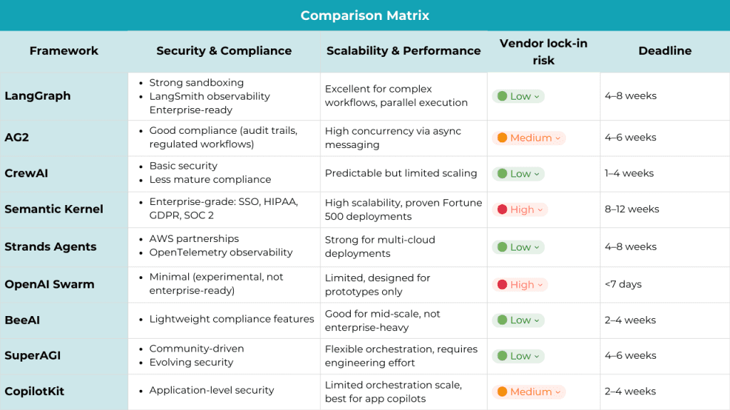Expand Strands Agents' Low risk dropdown
The height and width of the screenshot is (410, 730).
[518, 247]
